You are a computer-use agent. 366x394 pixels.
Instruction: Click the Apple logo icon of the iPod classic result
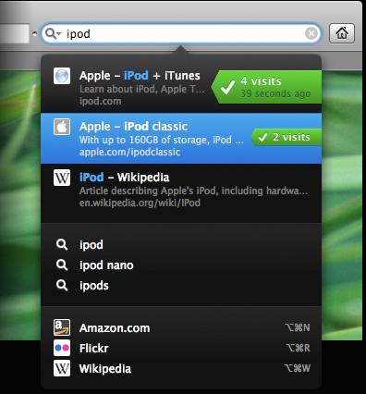(x=62, y=127)
